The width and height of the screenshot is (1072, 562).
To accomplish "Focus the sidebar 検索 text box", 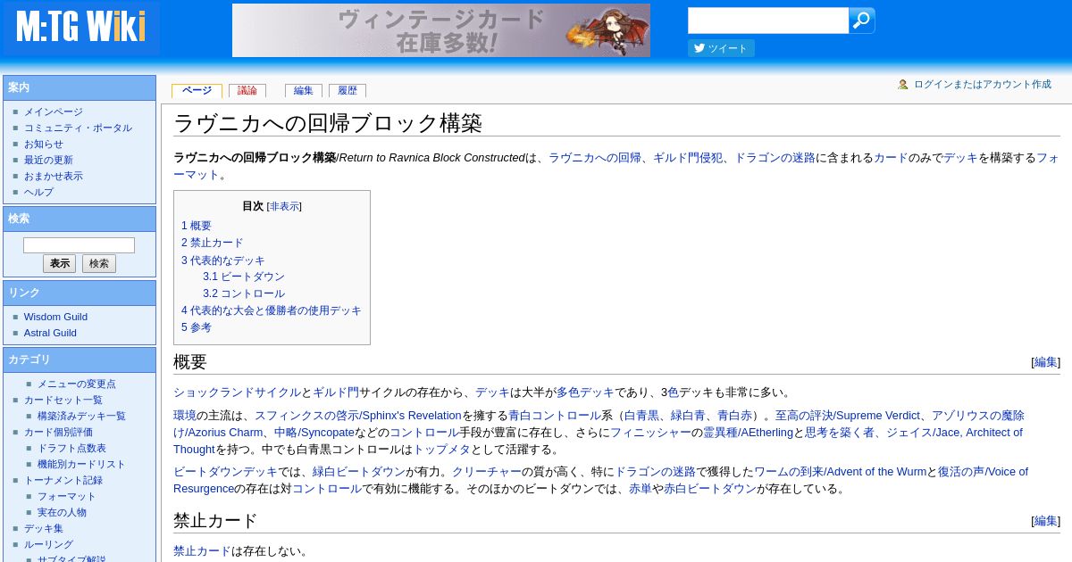I will (79, 245).
